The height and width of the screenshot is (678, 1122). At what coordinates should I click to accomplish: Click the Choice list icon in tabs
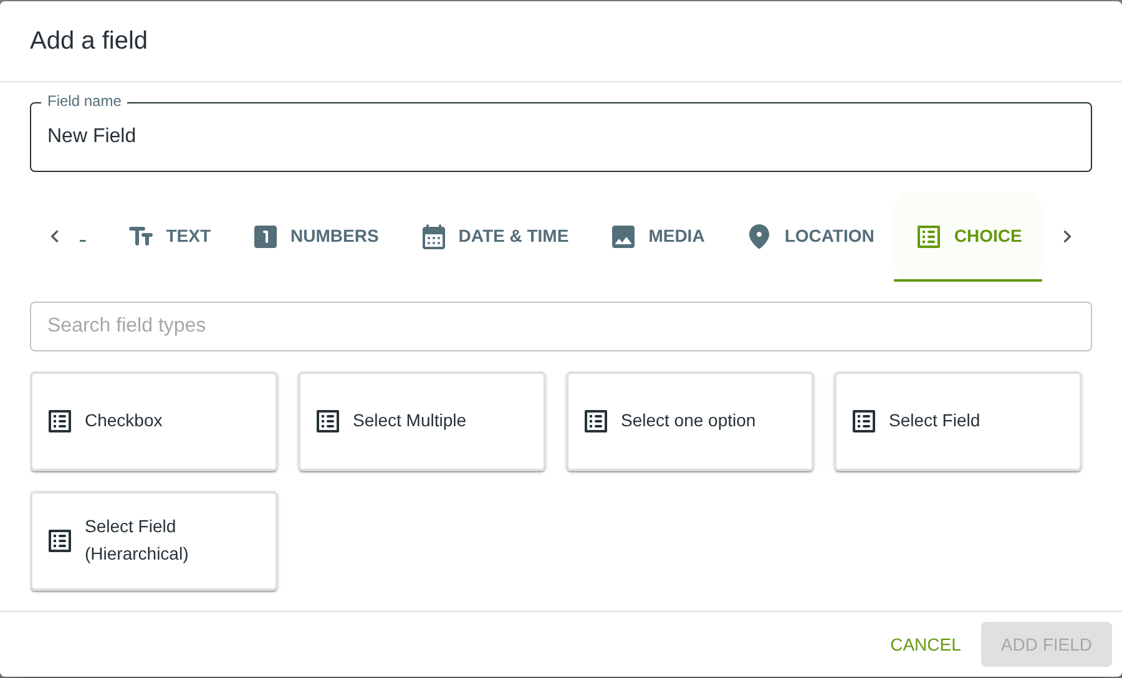(x=928, y=237)
